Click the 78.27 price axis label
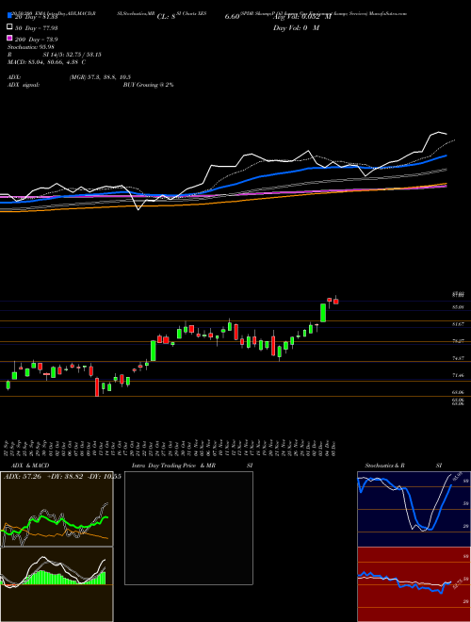Screen dimensions: 471x622 (458, 341)
